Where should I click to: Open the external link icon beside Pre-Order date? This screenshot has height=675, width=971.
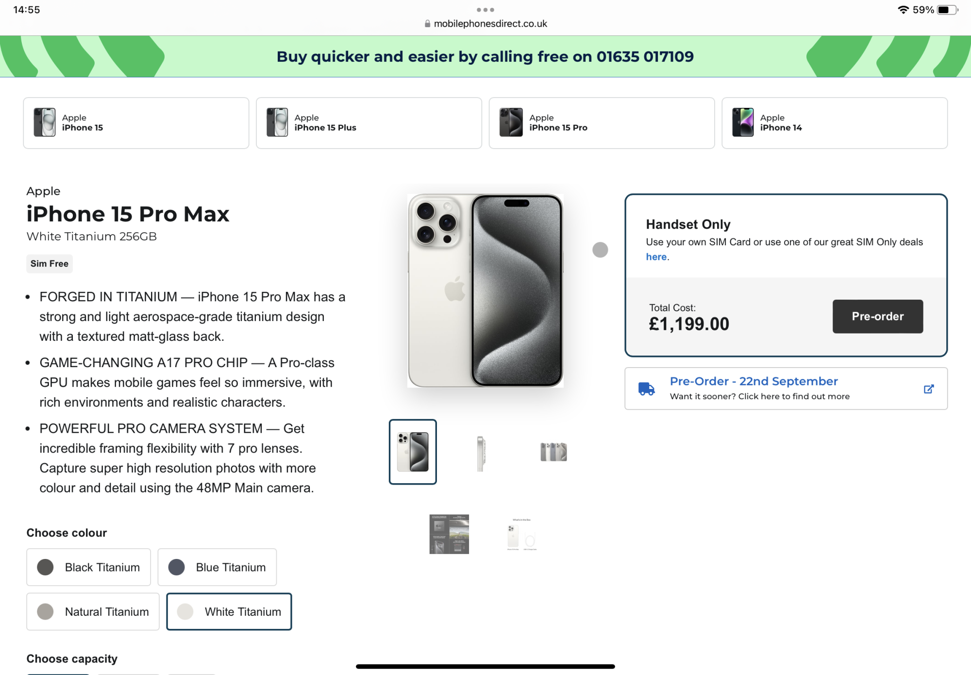(928, 389)
